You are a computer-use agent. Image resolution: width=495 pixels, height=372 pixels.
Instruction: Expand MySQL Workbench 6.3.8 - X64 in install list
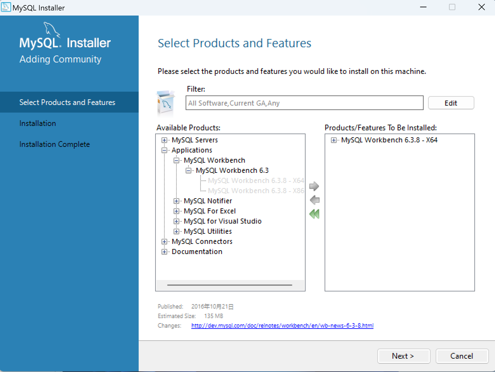[333, 140]
